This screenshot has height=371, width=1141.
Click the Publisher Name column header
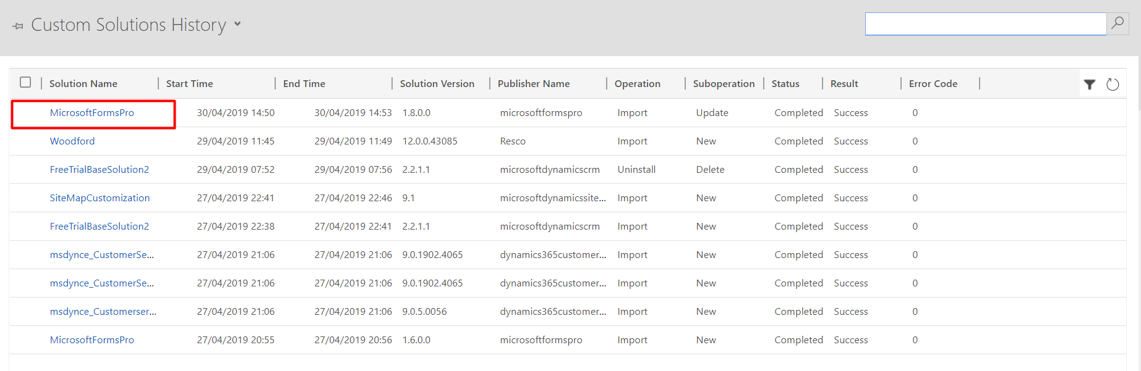pos(534,84)
